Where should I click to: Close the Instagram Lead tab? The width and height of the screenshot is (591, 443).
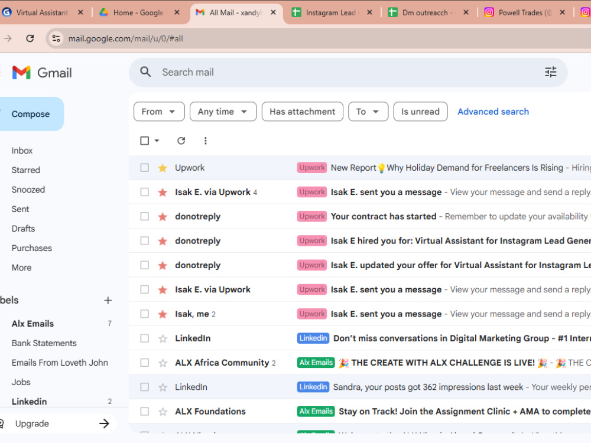[x=370, y=12]
